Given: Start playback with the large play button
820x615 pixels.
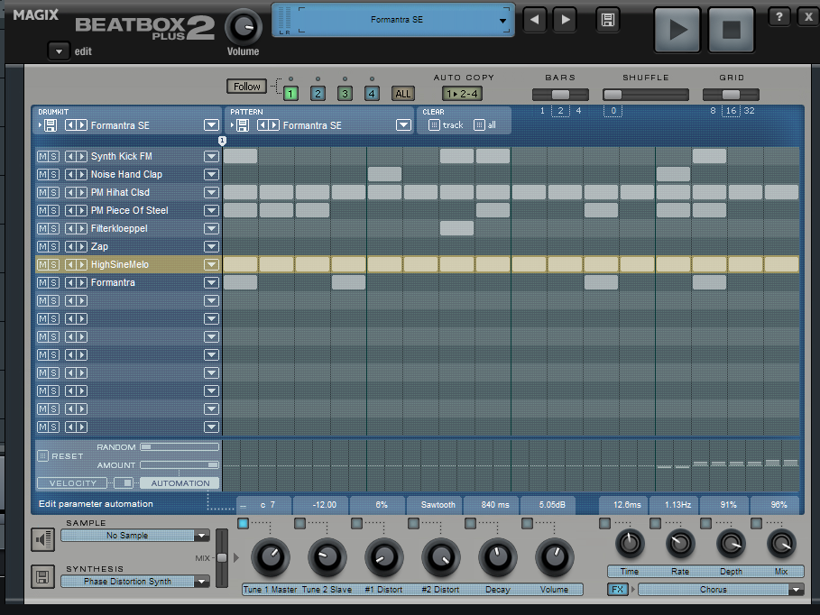Looking at the screenshot, I should (677, 30).
